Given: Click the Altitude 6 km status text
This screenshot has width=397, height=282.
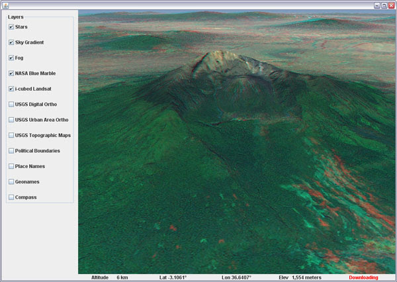Looking at the screenshot, I should (x=110, y=277).
